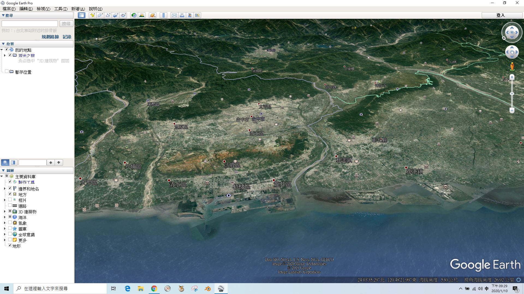This screenshot has height=294, width=524.
Task: Click the Save Image toolbar icon
Action: click(x=190, y=15)
